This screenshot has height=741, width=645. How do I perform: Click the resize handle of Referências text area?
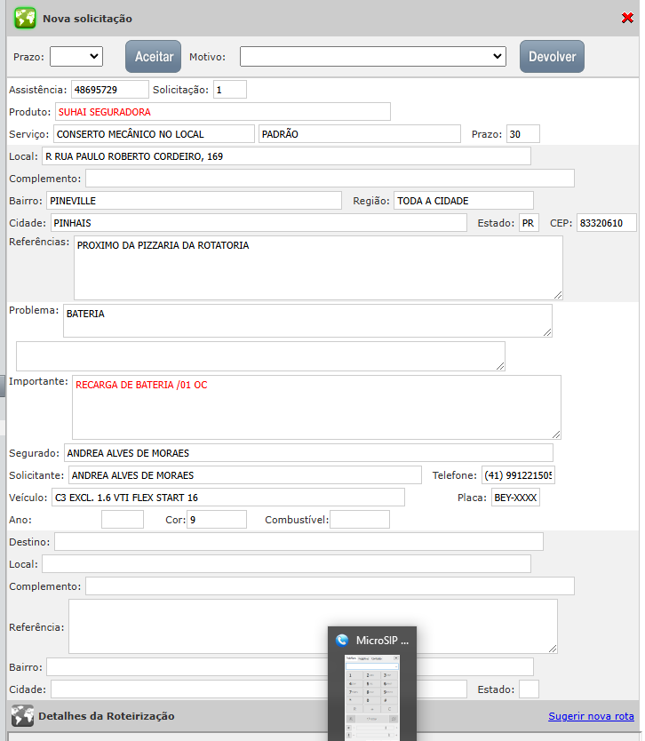[x=558, y=295]
